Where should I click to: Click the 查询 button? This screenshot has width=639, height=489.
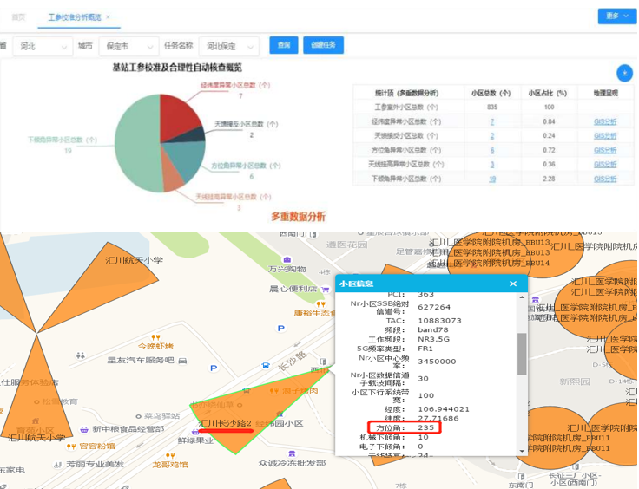click(283, 45)
